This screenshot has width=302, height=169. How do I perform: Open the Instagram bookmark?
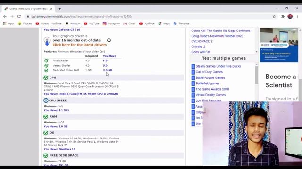(111, 23)
